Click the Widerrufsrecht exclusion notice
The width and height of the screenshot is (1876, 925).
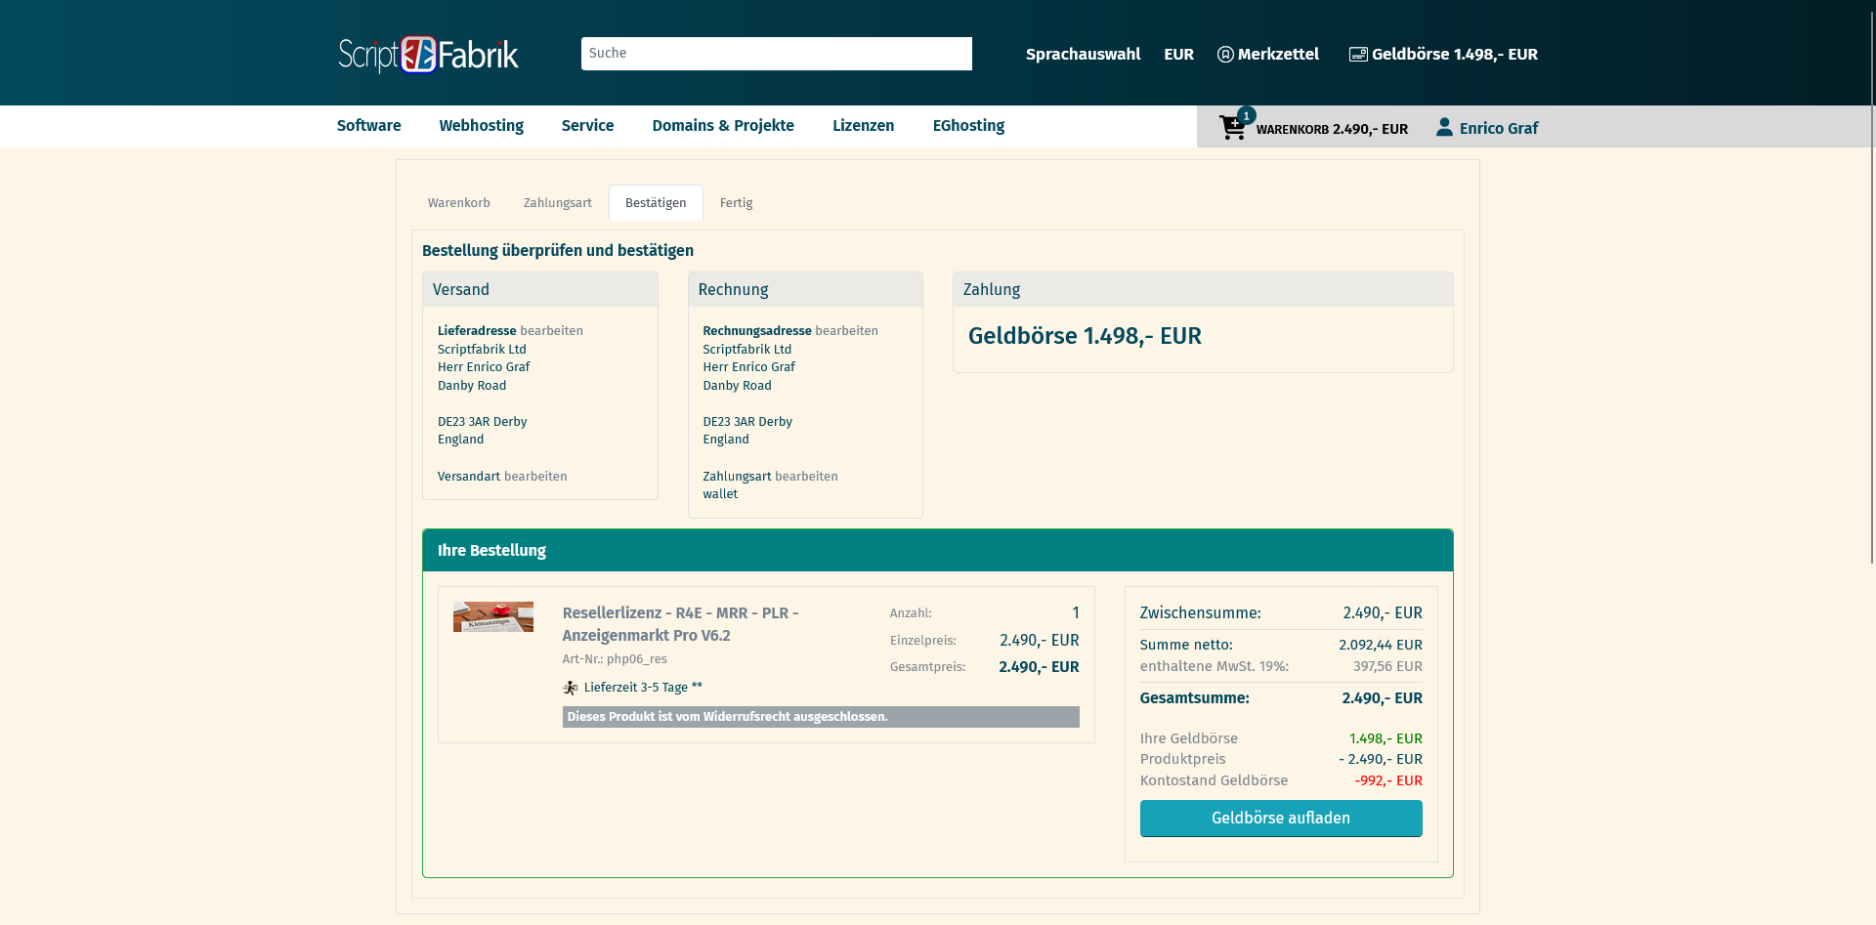(821, 717)
